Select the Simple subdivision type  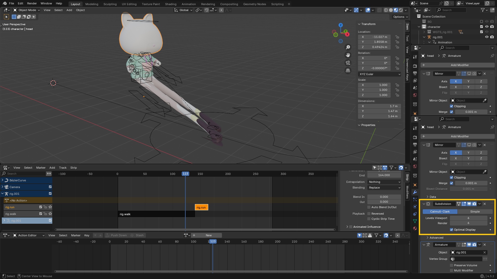coord(475,212)
